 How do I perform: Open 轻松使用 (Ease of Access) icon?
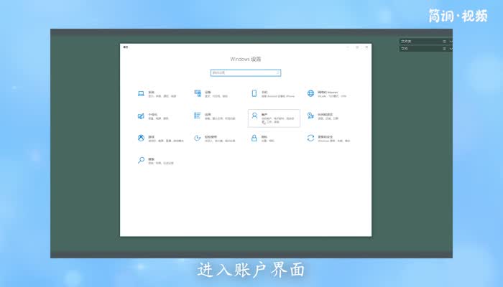click(x=197, y=138)
